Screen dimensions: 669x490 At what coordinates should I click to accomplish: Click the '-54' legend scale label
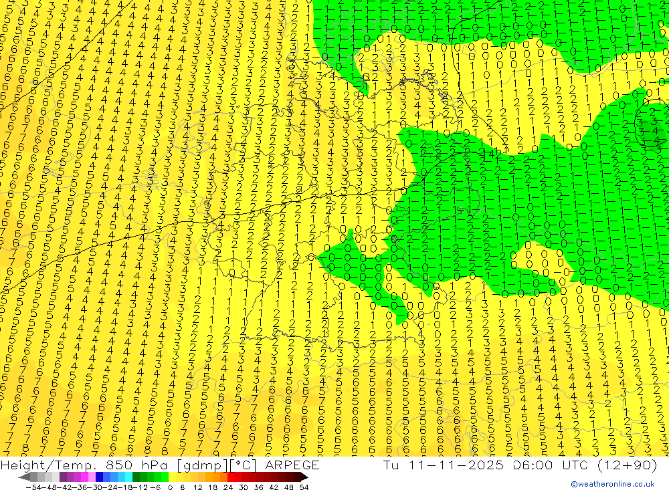tap(33, 487)
